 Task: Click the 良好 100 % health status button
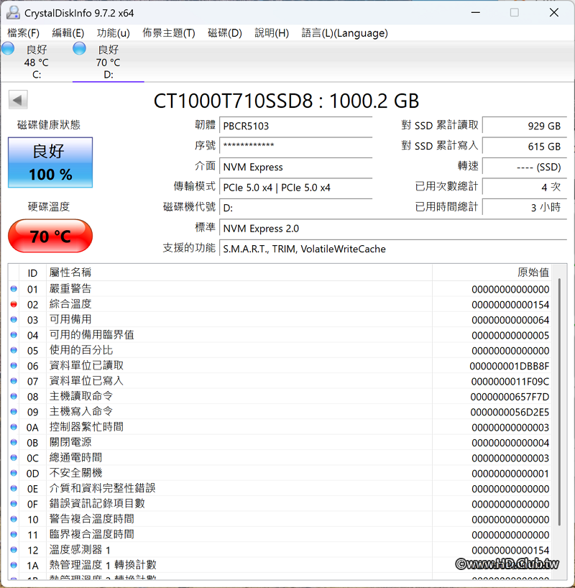pos(50,162)
